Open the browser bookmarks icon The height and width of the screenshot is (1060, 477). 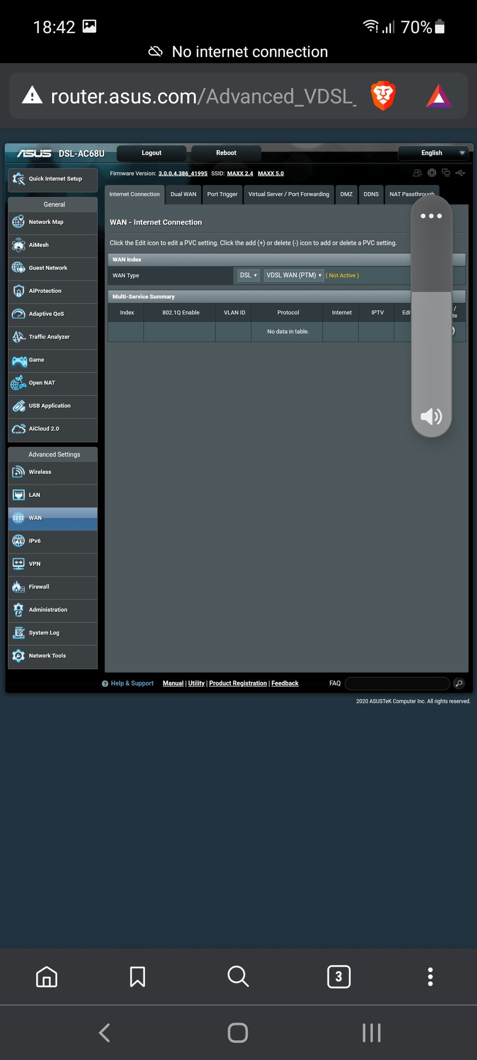pyautogui.click(x=138, y=977)
